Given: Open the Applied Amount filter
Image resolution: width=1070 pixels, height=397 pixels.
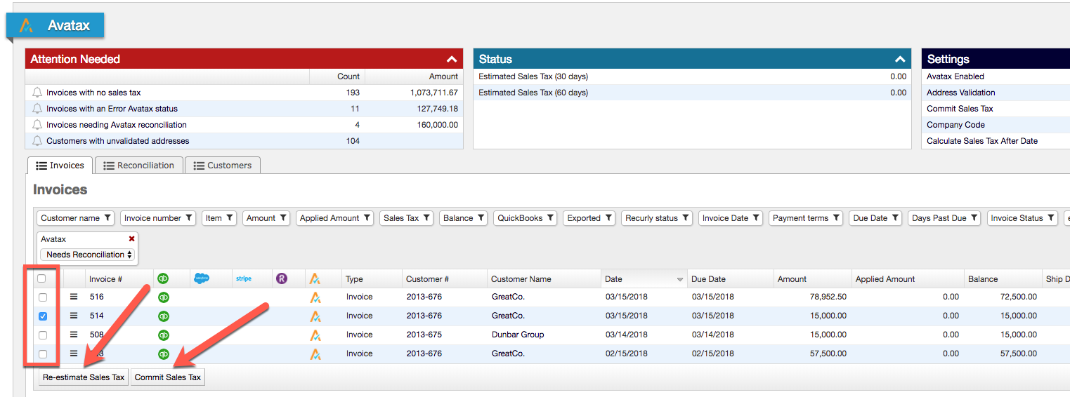Looking at the screenshot, I should click(x=335, y=218).
